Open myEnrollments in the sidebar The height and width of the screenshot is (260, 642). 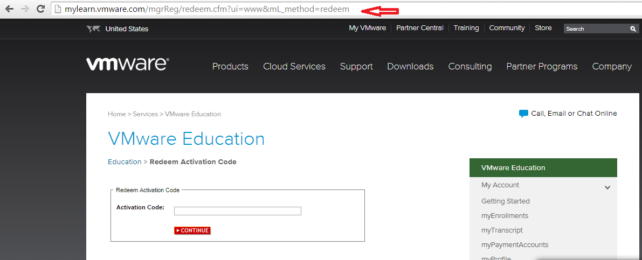[505, 216]
